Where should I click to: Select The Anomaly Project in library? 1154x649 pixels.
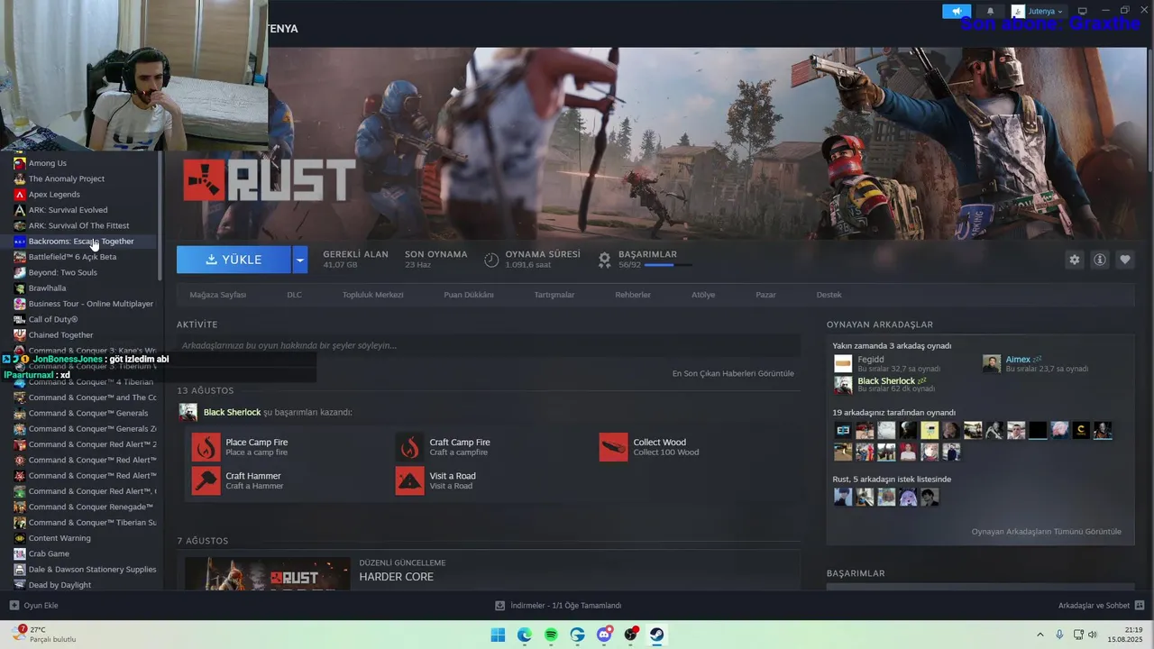66,178
